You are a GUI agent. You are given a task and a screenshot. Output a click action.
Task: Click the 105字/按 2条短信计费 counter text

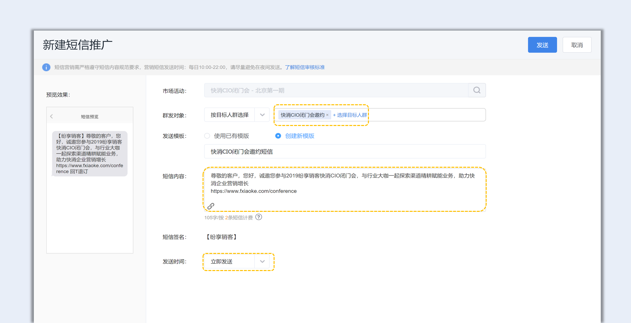click(x=229, y=217)
